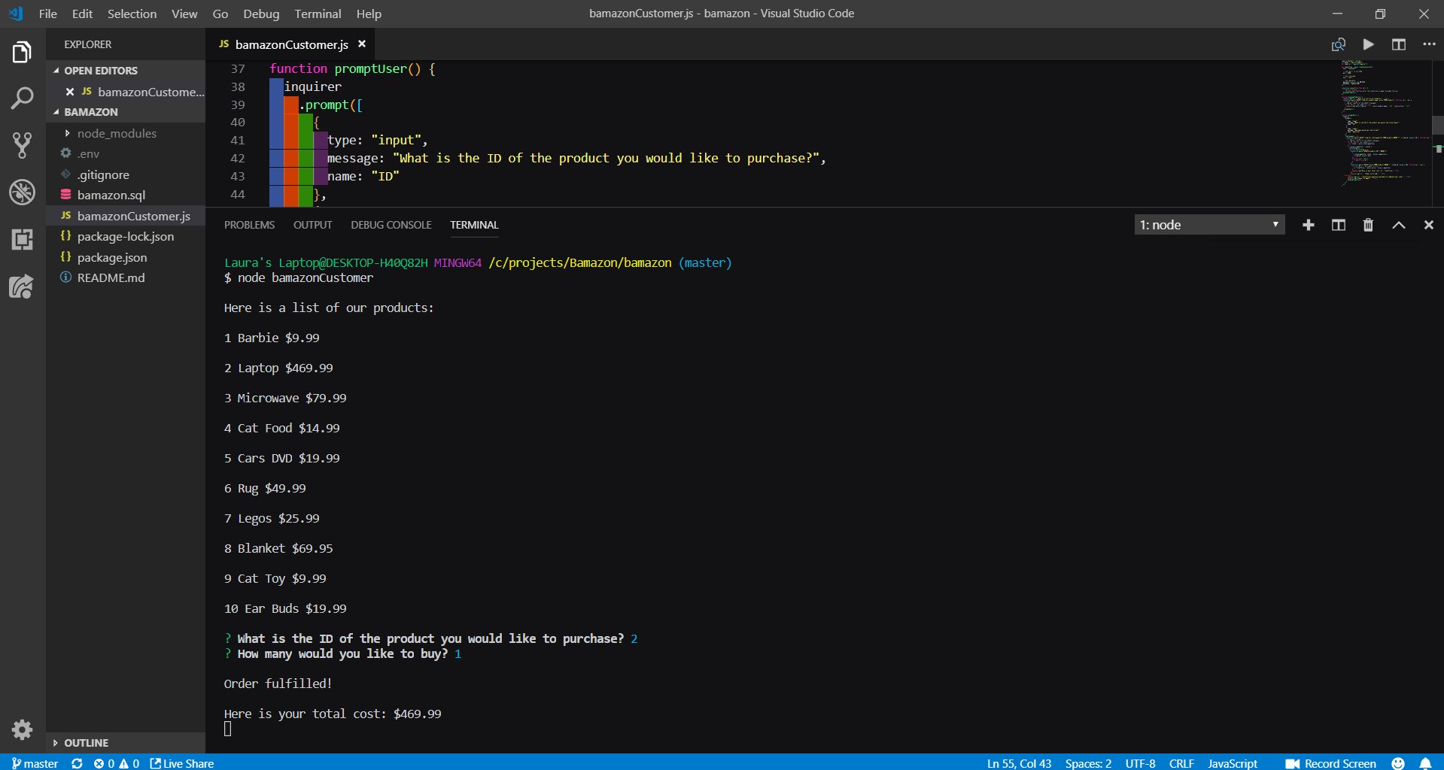Open the .env file
This screenshot has height=770, width=1444.
coord(125,153)
